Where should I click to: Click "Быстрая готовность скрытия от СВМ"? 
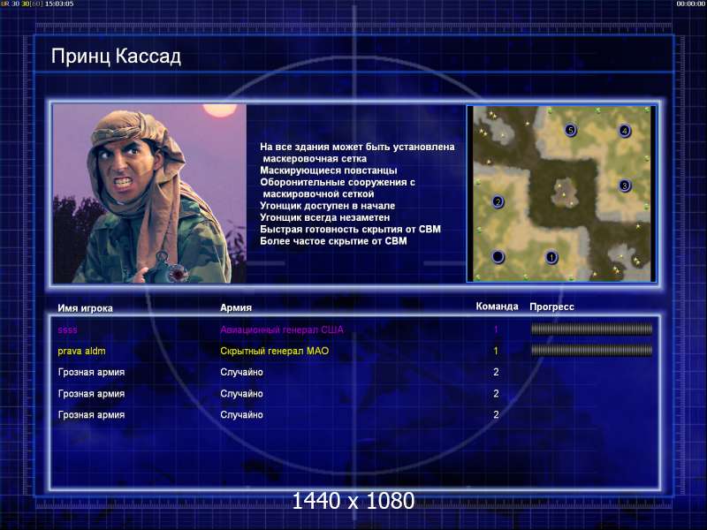coord(350,230)
